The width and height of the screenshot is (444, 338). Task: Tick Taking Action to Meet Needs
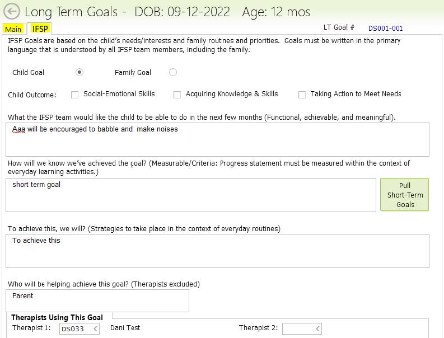(302, 95)
